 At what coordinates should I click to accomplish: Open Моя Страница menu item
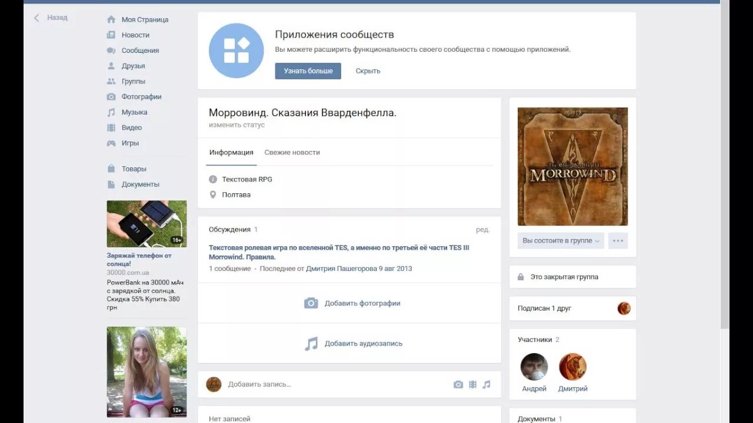pos(145,19)
